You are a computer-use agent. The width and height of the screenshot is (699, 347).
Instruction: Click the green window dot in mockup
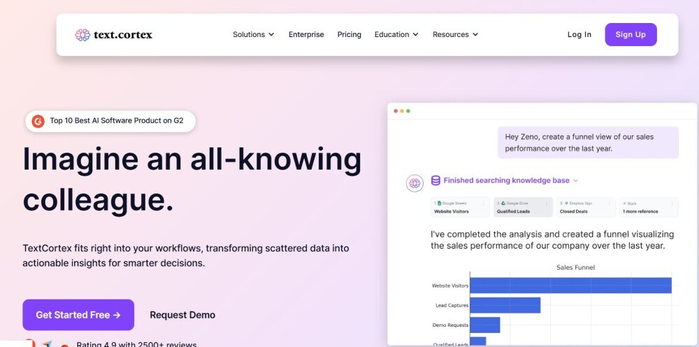tap(408, 111)
